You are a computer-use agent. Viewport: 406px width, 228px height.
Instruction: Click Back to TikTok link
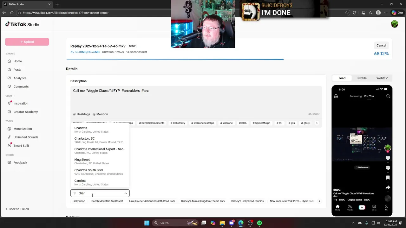pyautogui.click(x=17, y=209)
